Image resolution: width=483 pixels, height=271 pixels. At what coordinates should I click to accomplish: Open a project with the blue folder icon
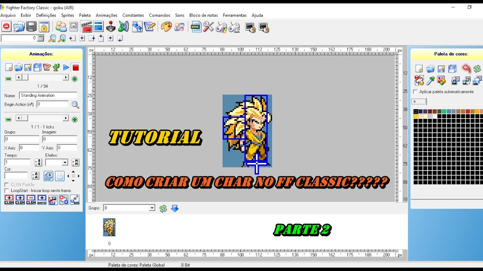(19, 27)
